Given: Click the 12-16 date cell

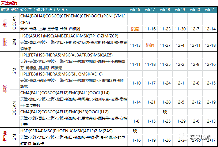Looking at the screenshot, I should (210, 64).
